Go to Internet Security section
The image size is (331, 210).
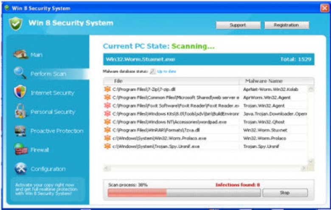pos(53,93)
